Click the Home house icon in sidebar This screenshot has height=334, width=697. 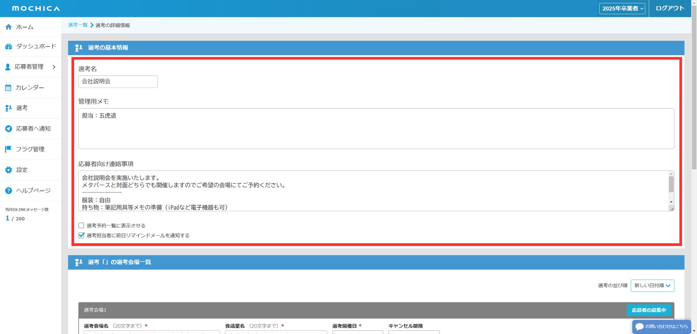click(x=9, y=27)
